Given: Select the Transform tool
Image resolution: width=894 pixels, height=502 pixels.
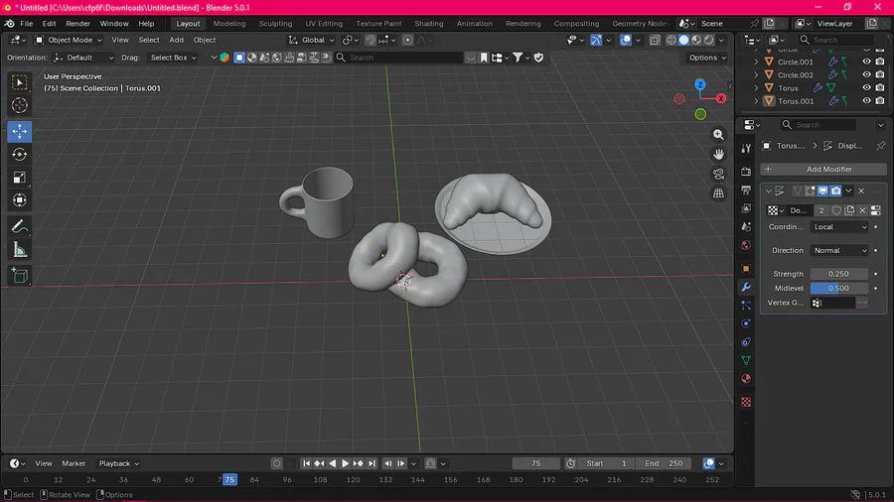Looking at the screenshot, I should coord(20,200).
